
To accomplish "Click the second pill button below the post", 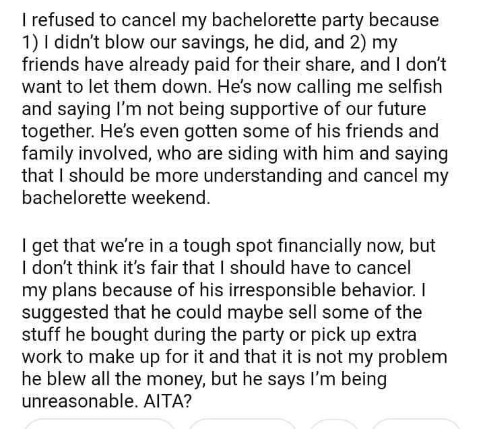I will point(241,424).
